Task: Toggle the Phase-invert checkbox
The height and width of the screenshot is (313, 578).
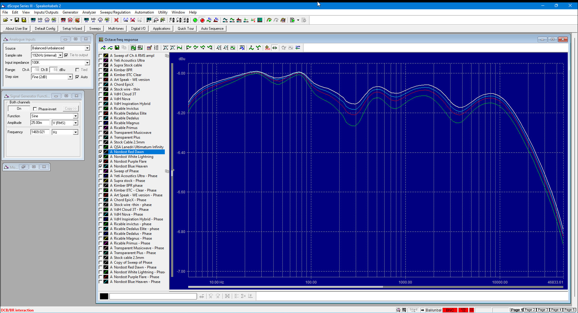Action: (35, 109)
